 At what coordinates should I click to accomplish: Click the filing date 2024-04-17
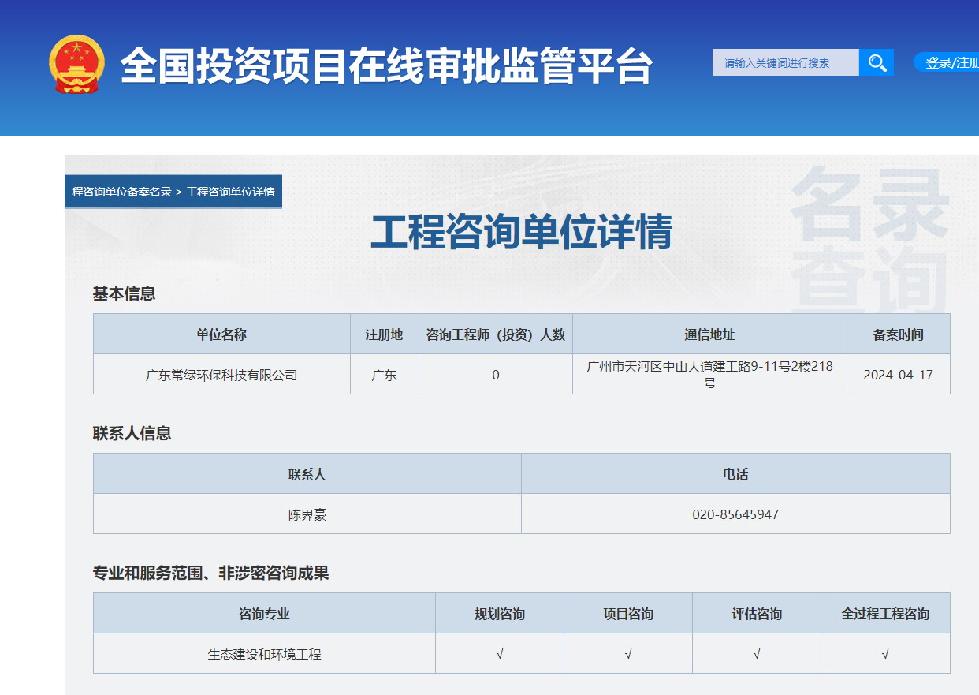tap(899, 375)
